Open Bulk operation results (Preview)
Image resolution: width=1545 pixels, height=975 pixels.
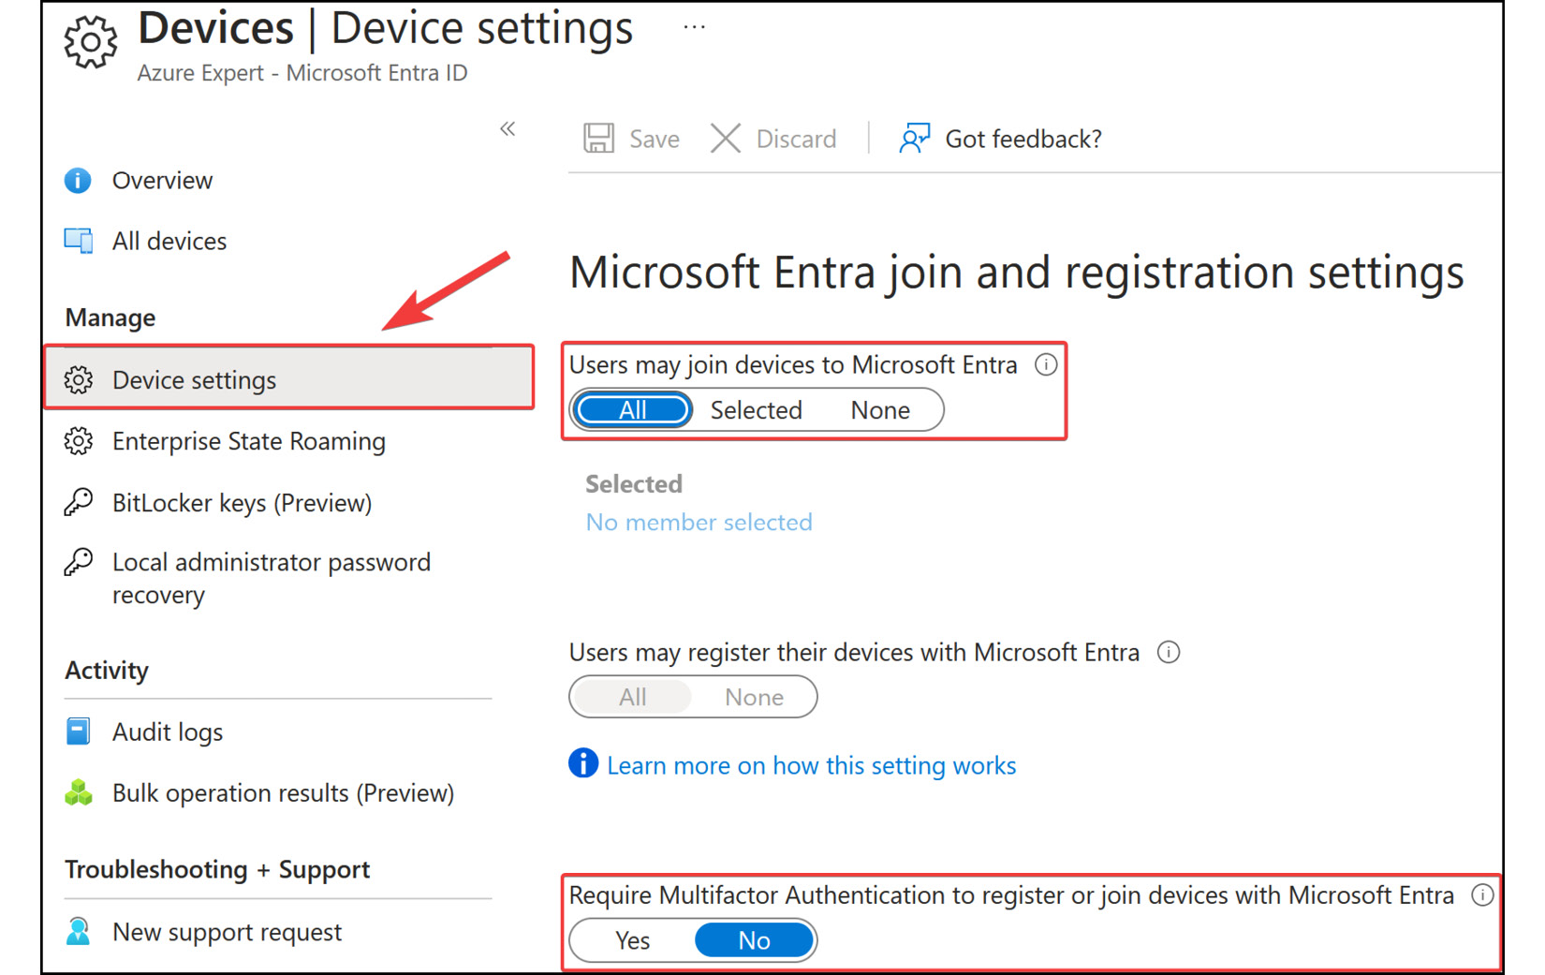coord(284,792)
